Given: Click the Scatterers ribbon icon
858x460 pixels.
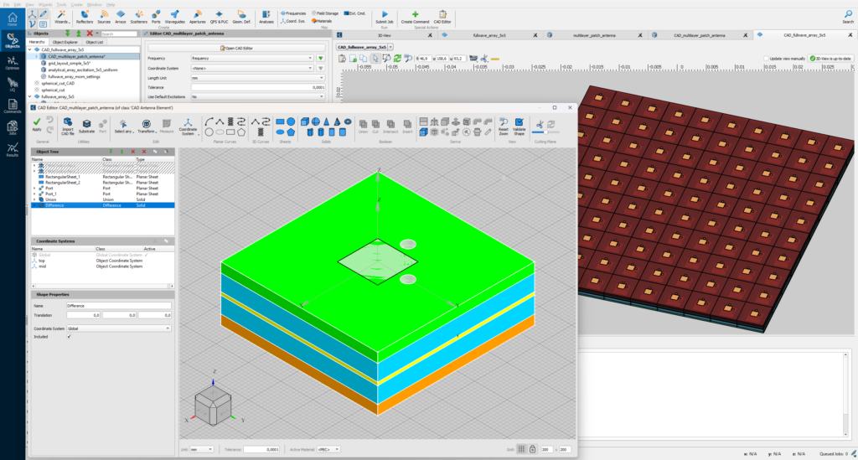Looking at the screenshot, I should point(138,17).
